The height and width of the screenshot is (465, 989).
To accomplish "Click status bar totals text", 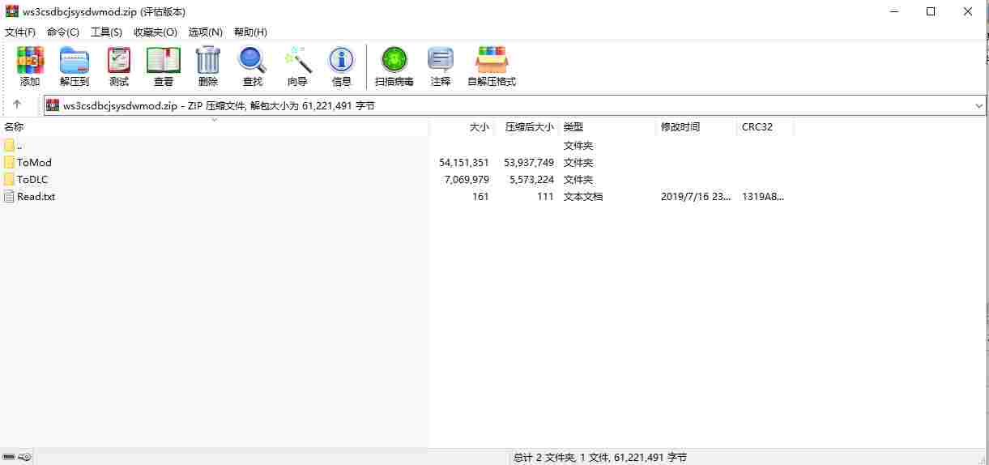I will [600, 458].
